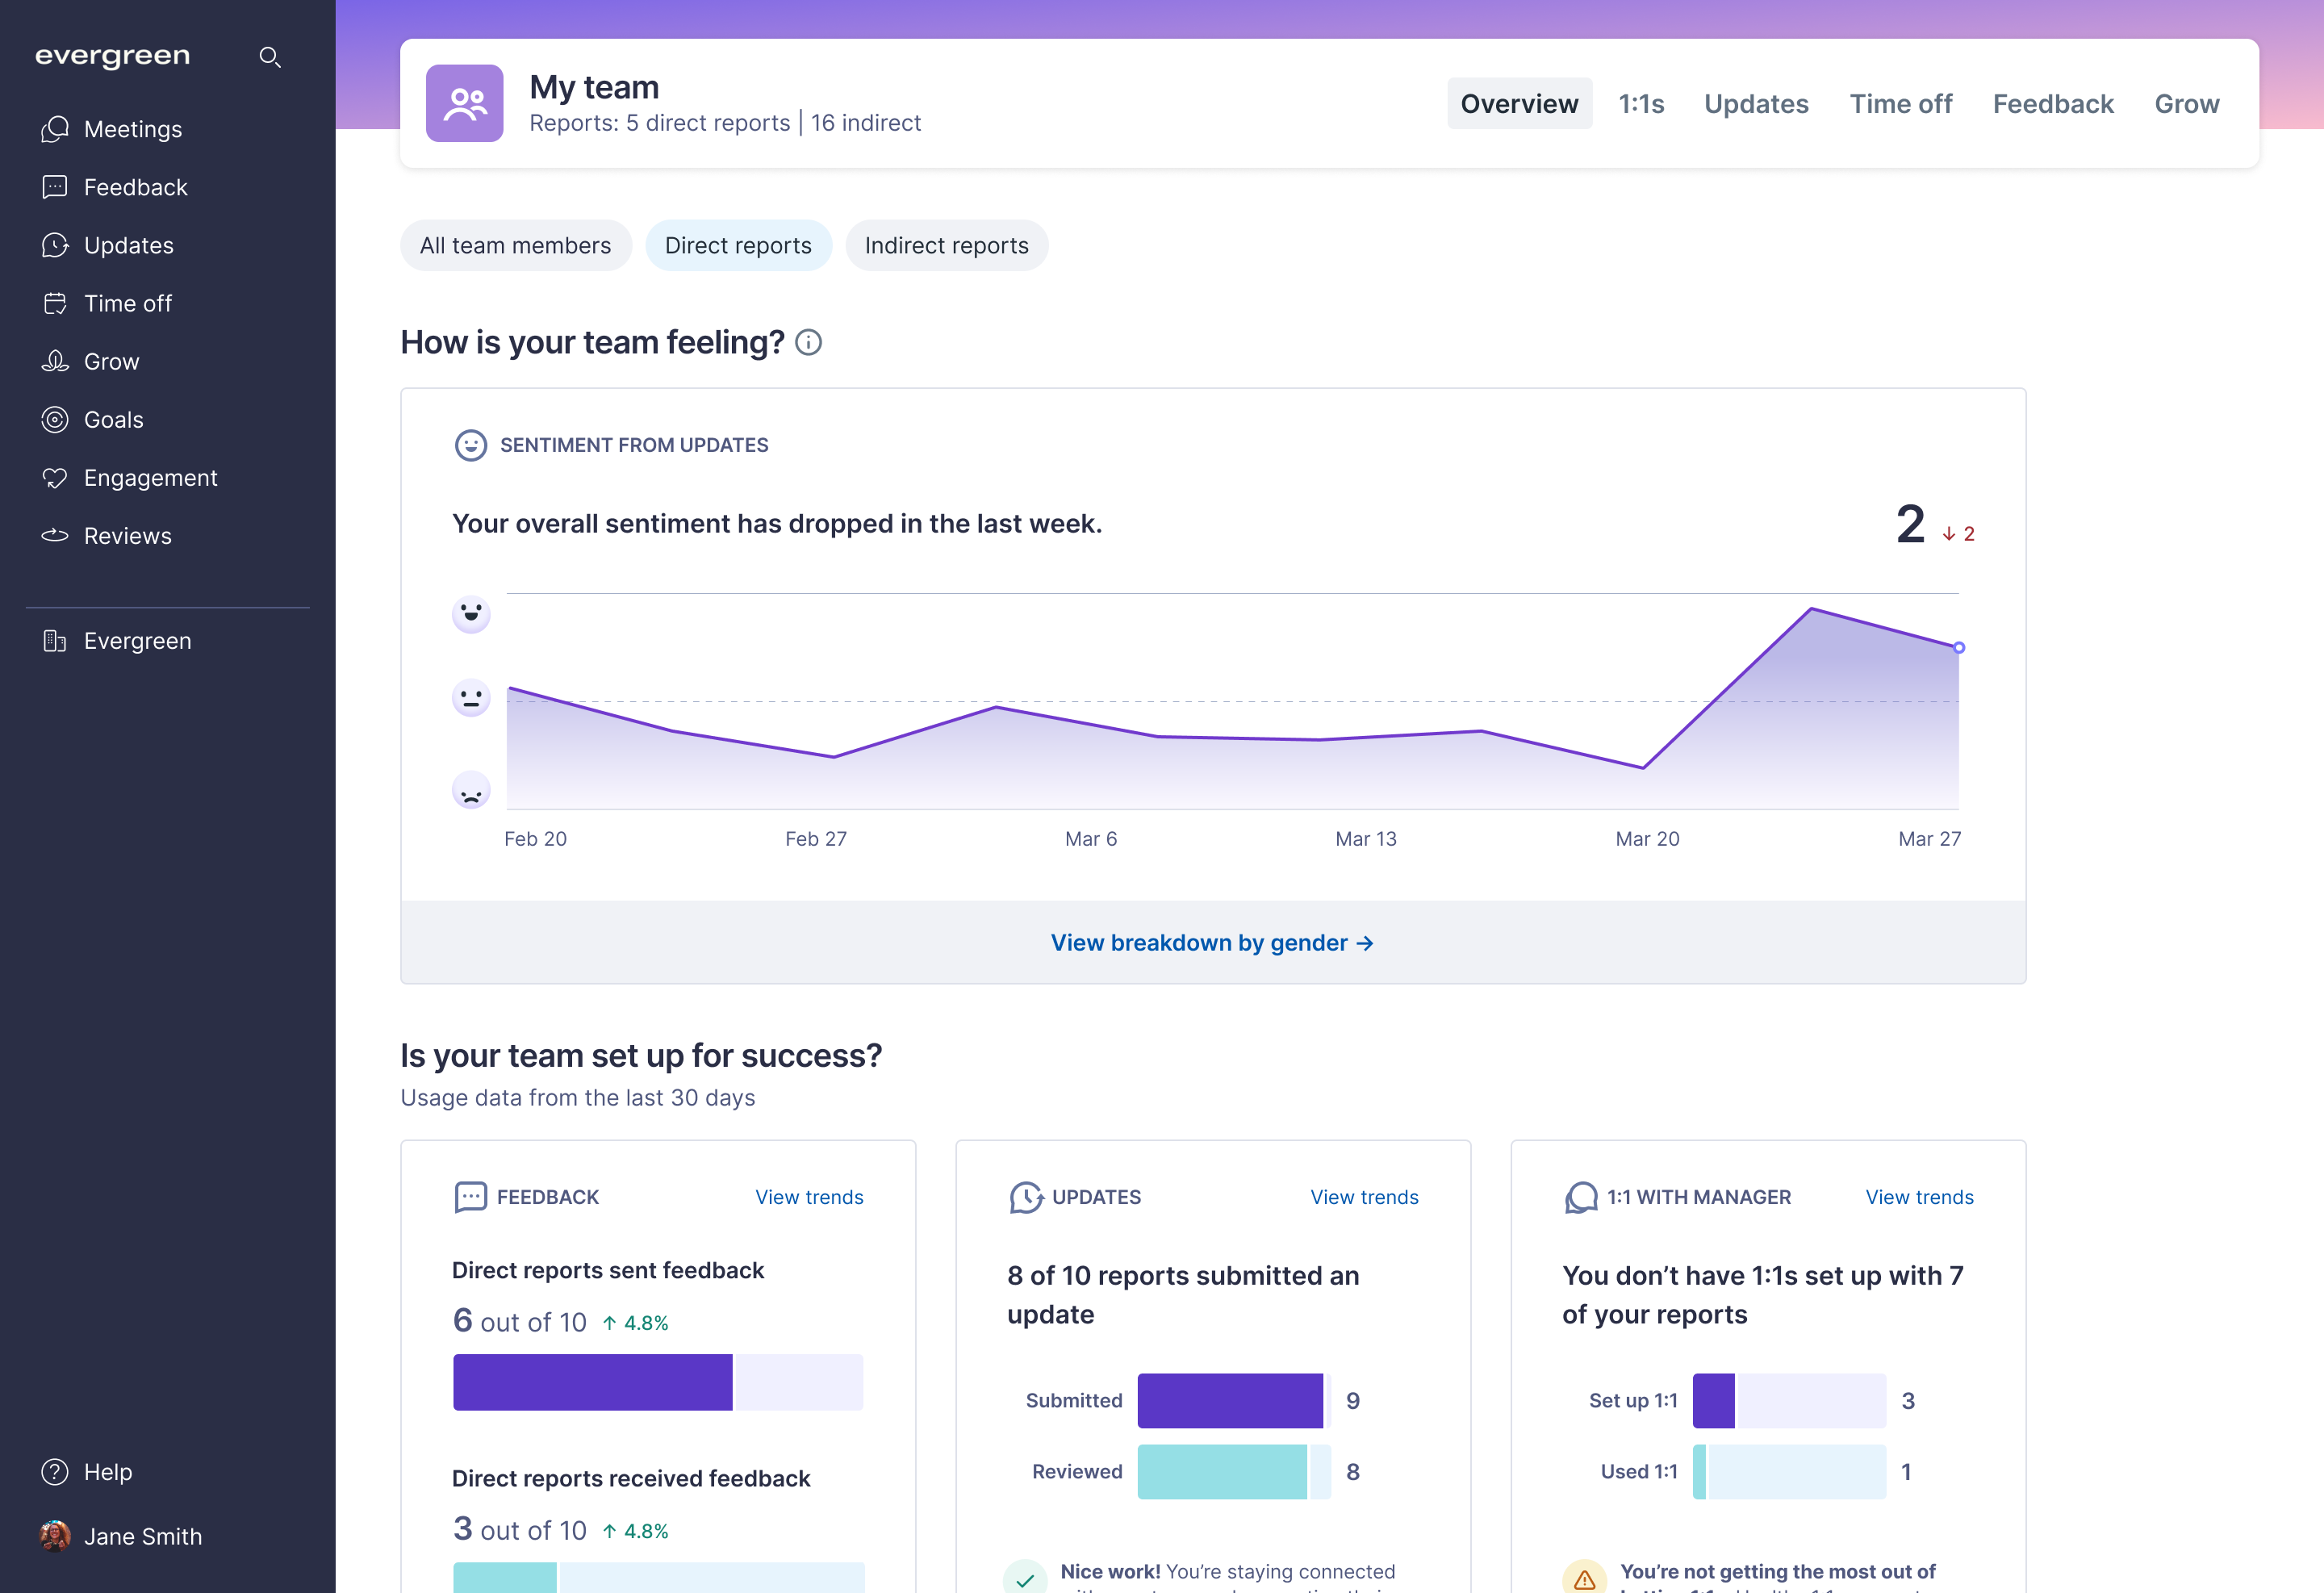The height and width of the screenshot is (1593, 2324).
Task: Open Reviews from the sidebar
Action: tap(128, 535)
